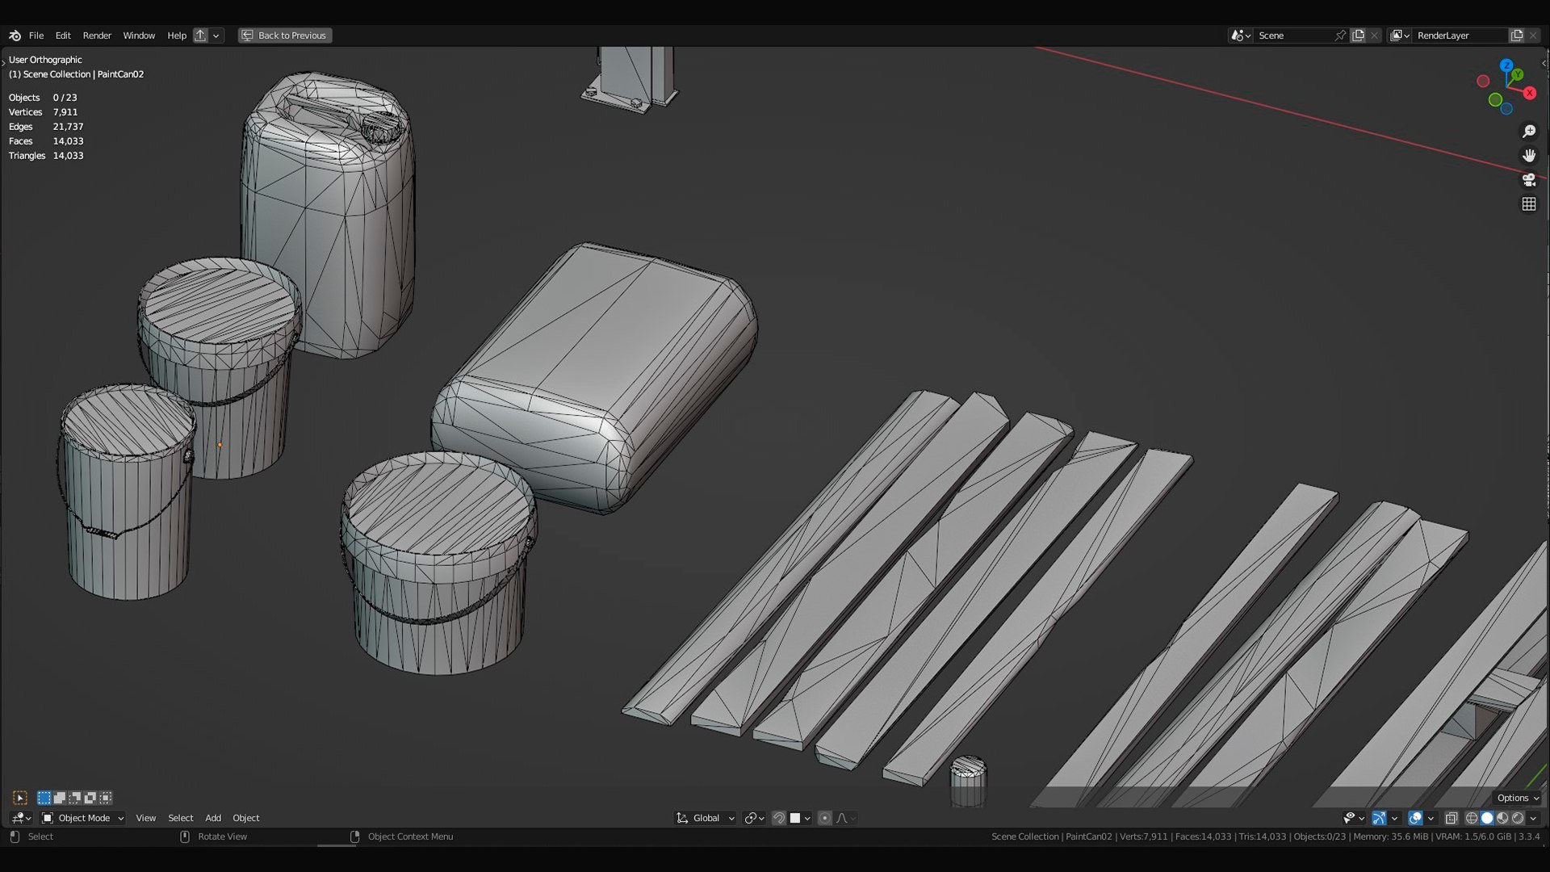
Task: Open editor type dropdown in header
Action: 21,818
